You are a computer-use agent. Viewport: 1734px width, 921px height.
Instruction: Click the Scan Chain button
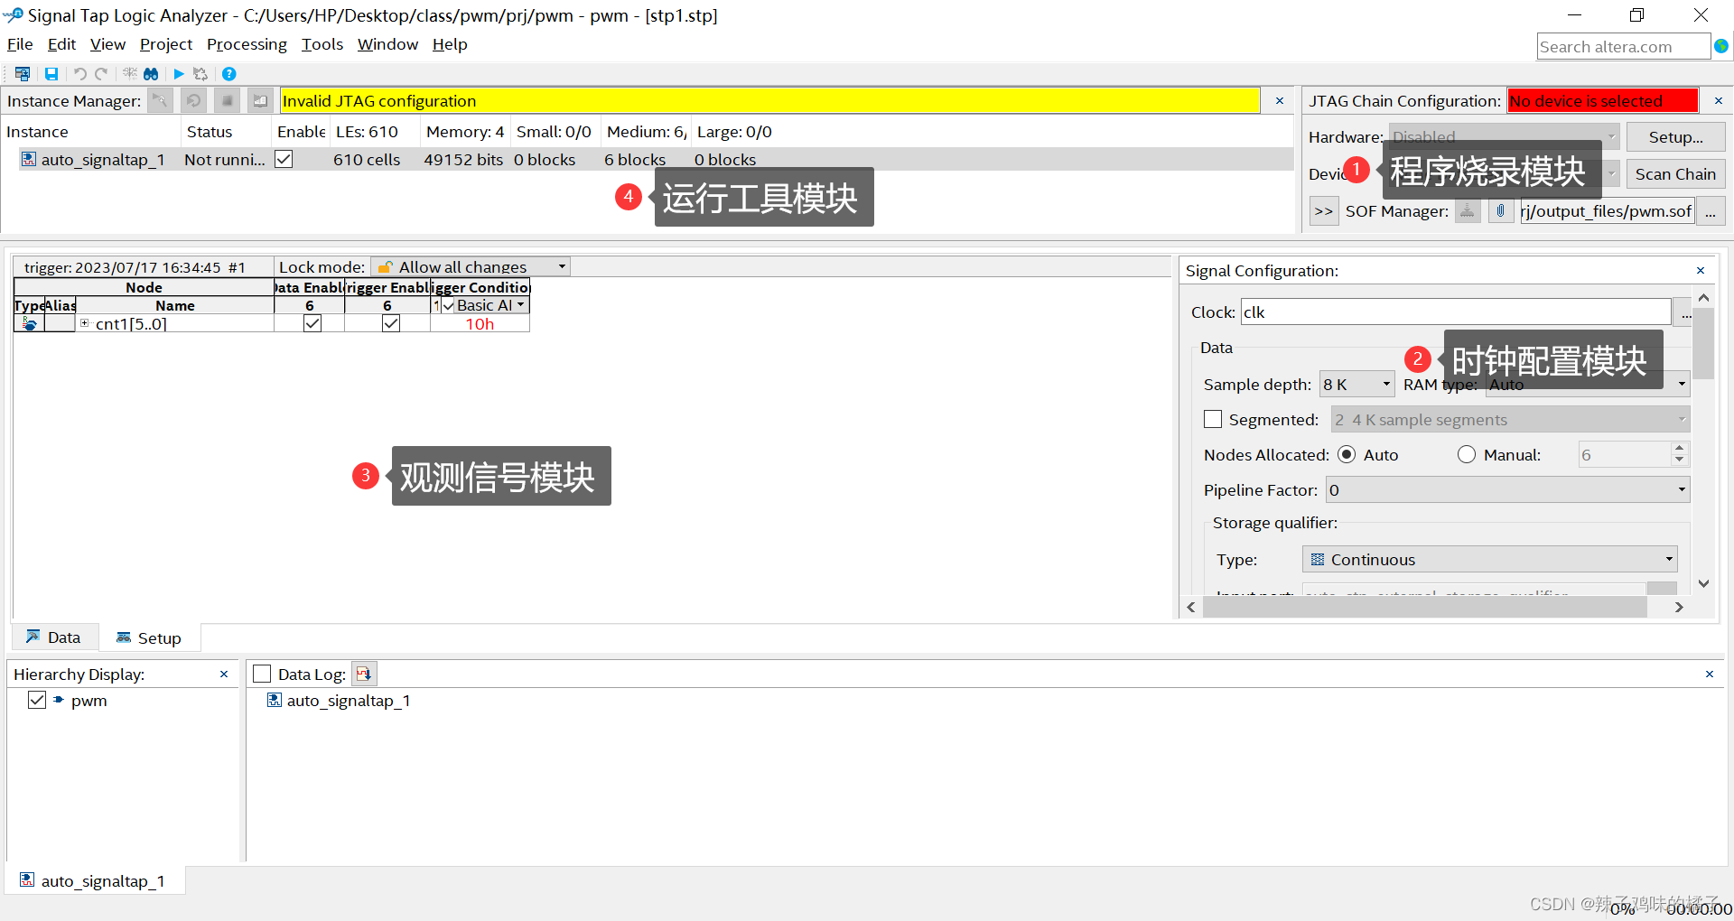[x=1675, y=173]
